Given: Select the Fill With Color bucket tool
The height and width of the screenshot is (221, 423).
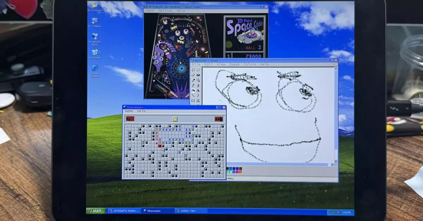Looking at the screenshot, I should [198, 75].
